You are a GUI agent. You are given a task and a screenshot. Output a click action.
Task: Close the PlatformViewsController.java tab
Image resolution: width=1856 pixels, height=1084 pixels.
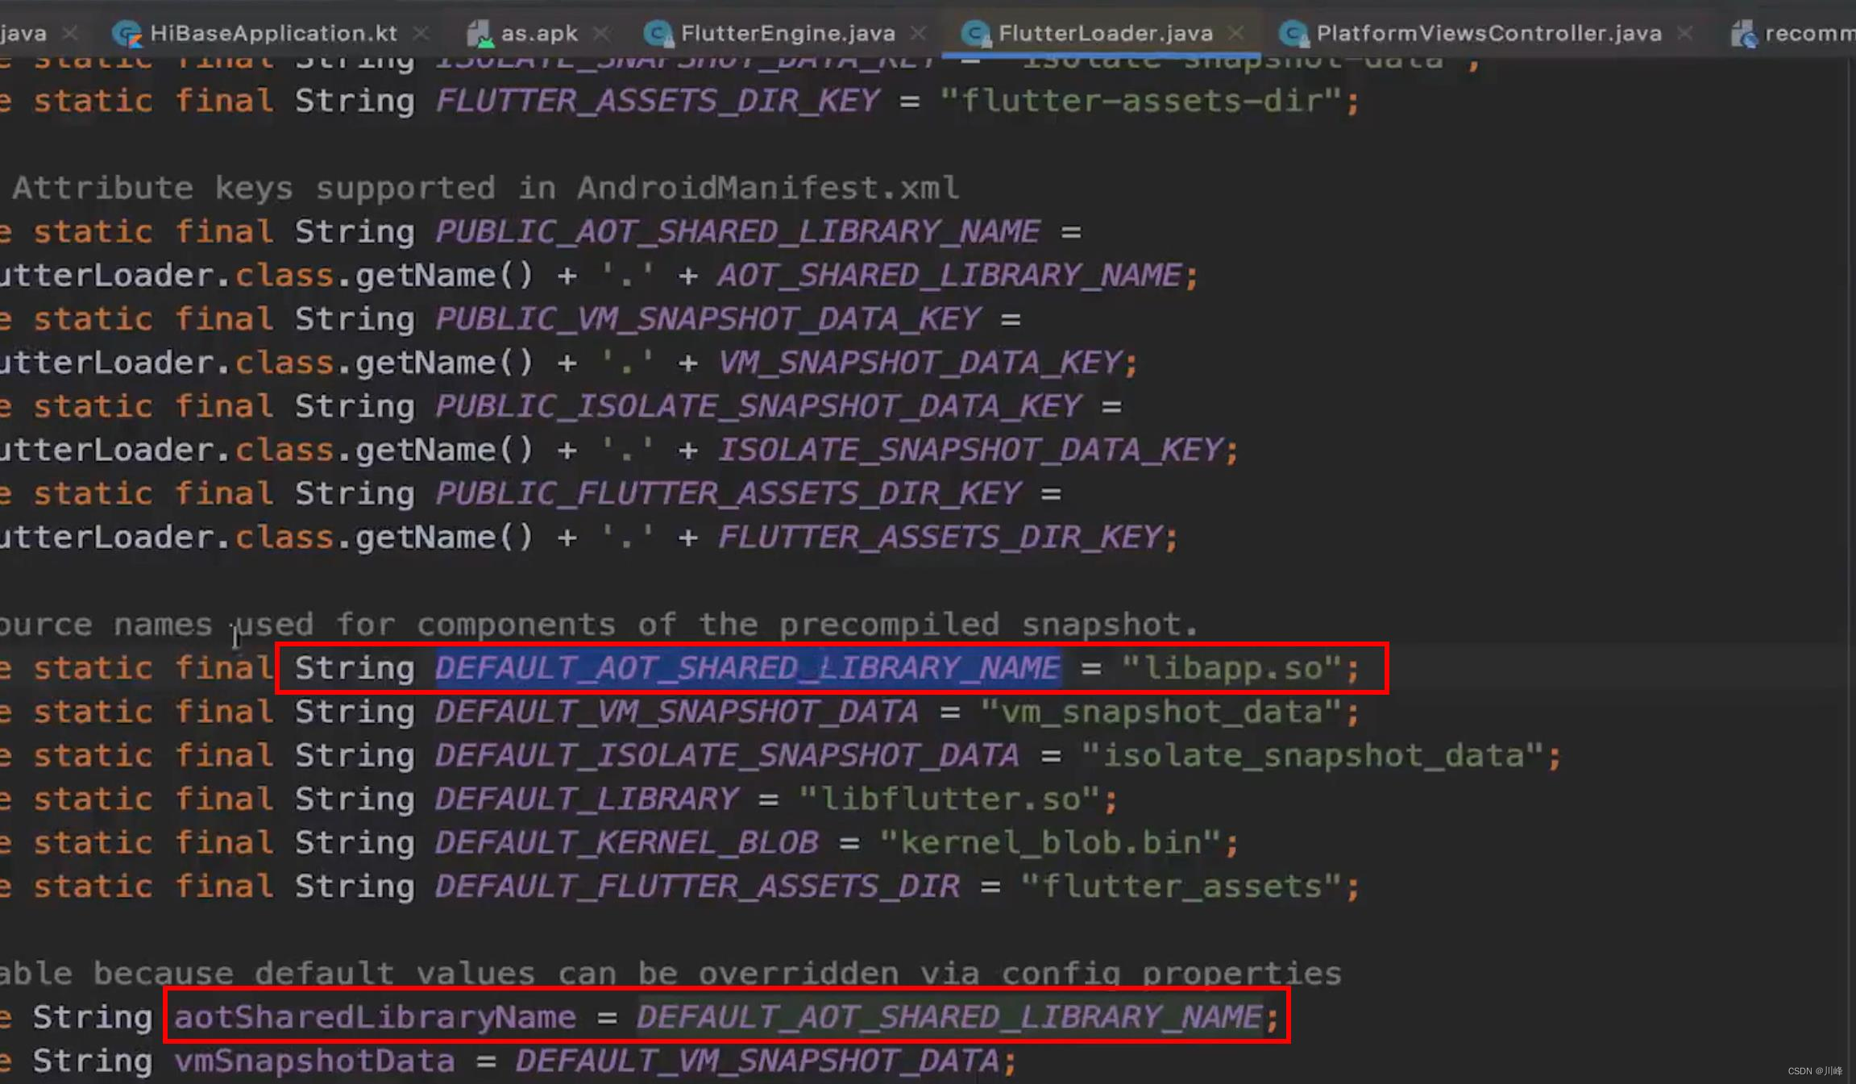tap(1684, 33)
